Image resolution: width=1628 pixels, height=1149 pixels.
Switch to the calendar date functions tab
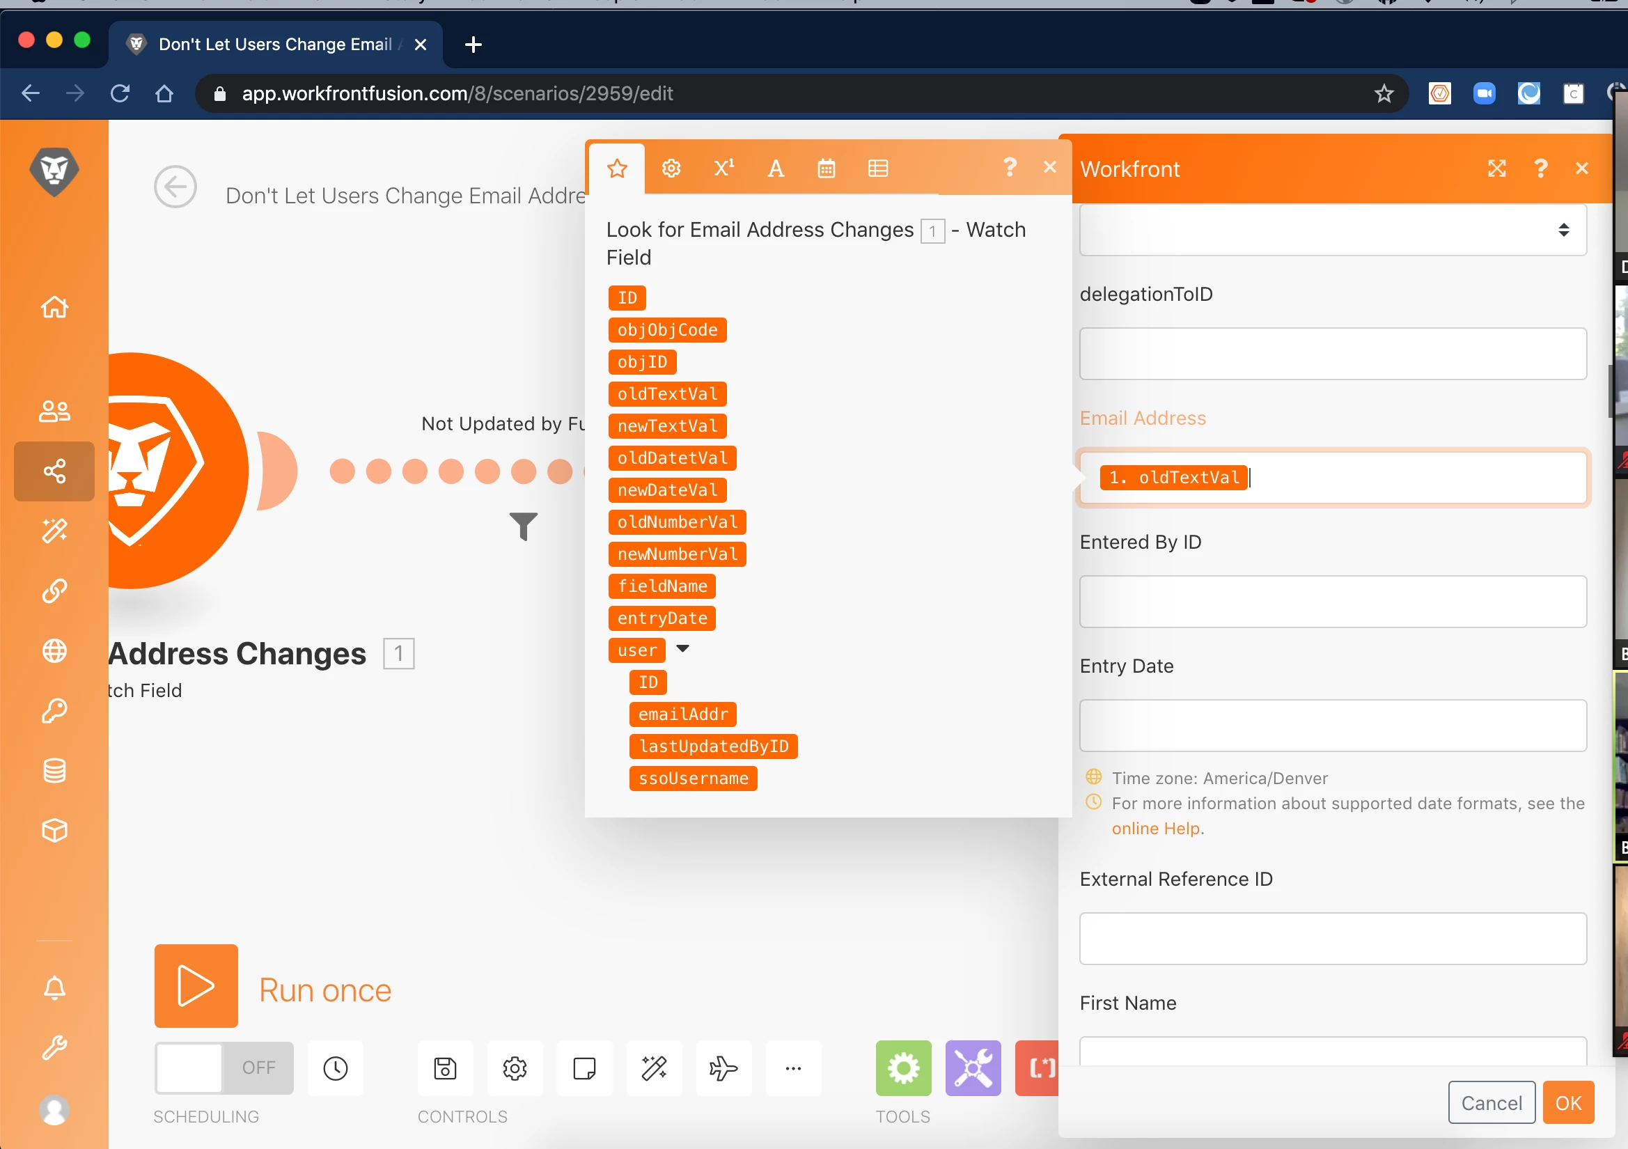coord(827,169)
